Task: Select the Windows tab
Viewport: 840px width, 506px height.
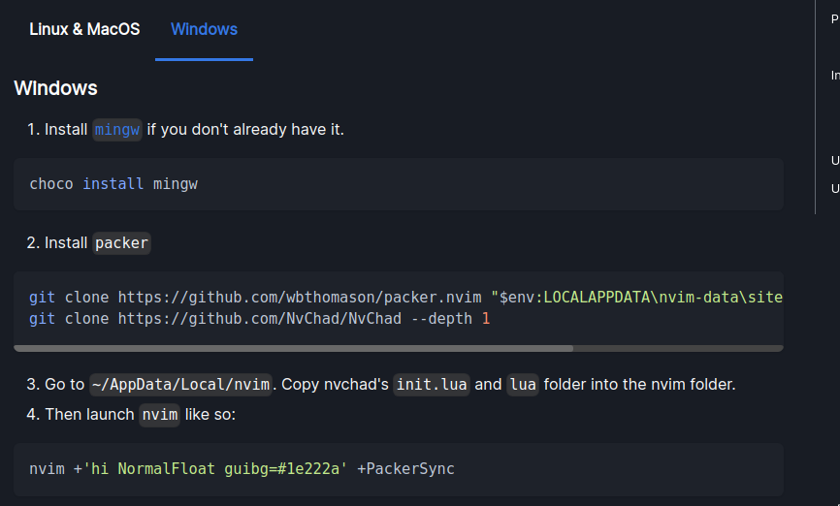Action: point(204,29)
